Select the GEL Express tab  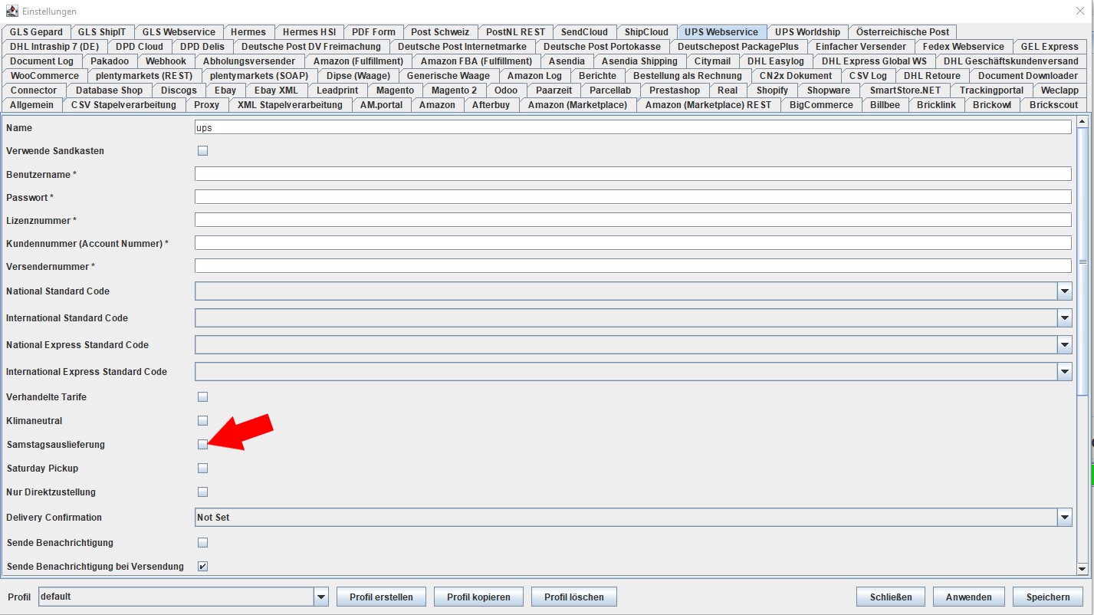click(1050, 47)
